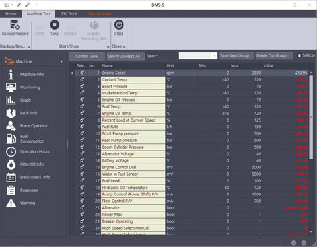Open the Fault Info sidebar icon
317x247 pixels.
pos(11,113)
